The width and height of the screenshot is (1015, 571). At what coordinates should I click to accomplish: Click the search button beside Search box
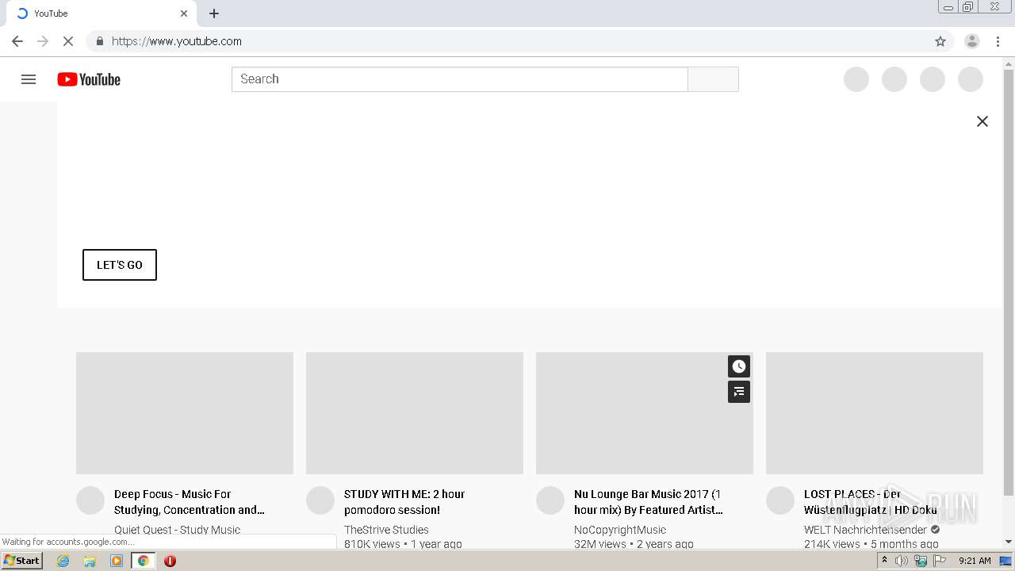(713, 79)
